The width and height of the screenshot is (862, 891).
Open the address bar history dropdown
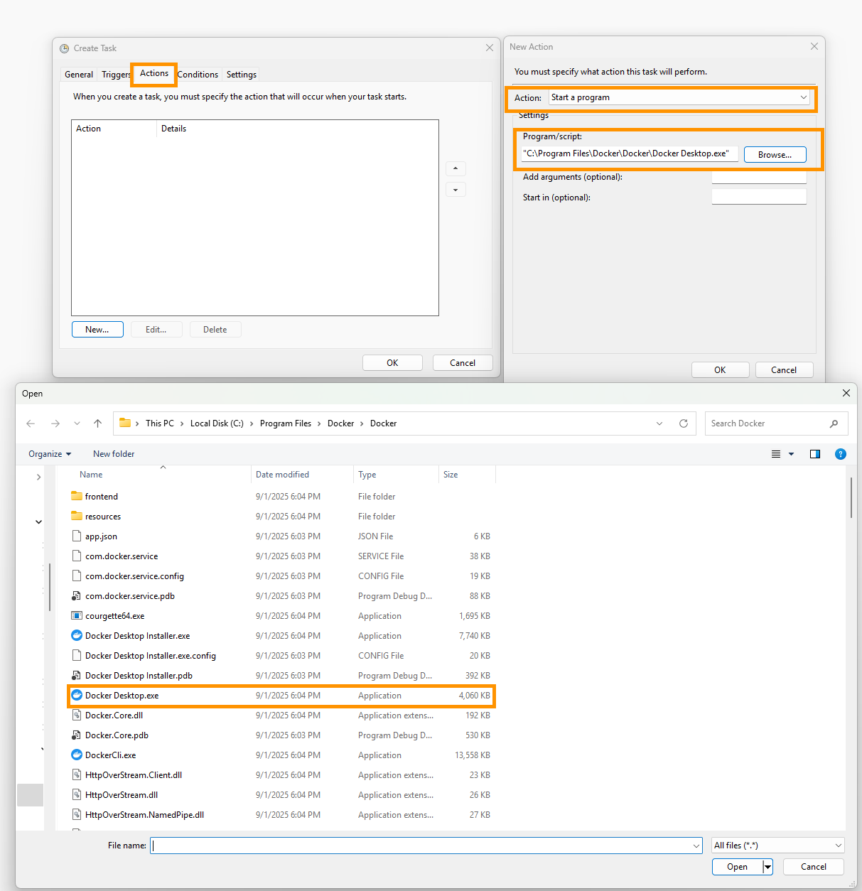click(659, 423)
